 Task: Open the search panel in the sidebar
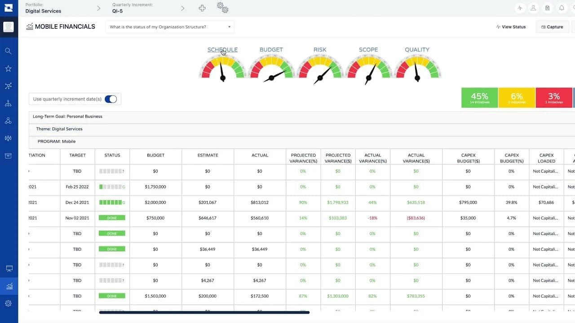click(x=8, y=51)
